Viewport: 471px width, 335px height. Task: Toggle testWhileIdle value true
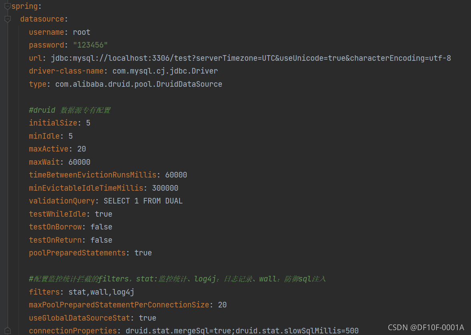pyautogui.click(x=104, y=213)
